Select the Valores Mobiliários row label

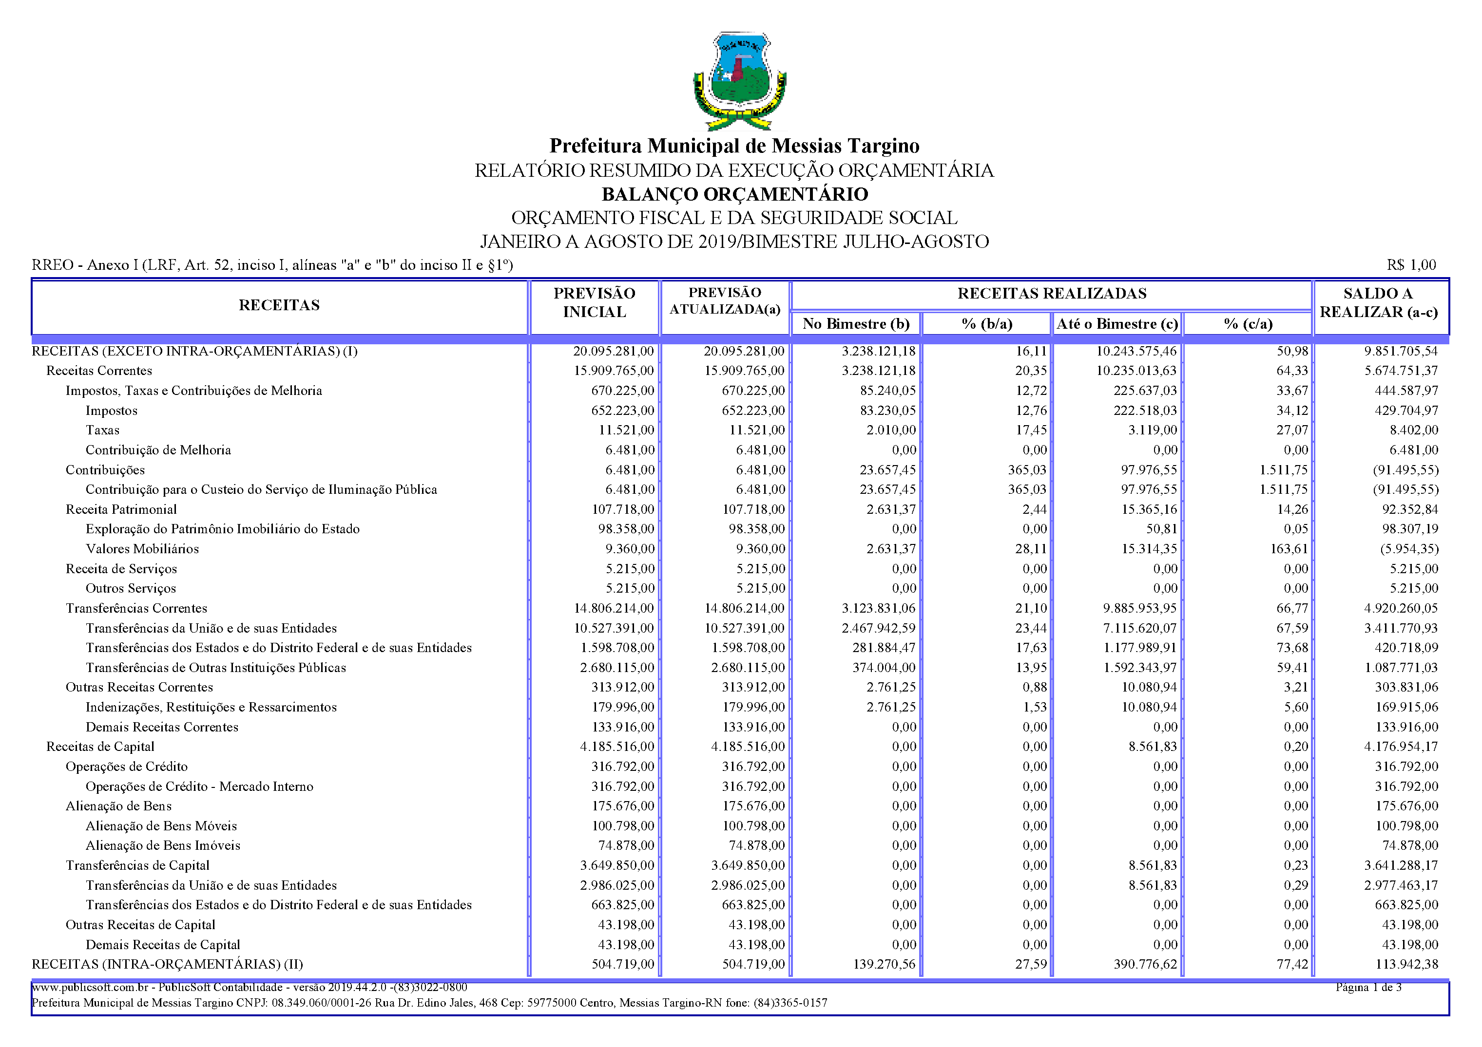[142, 549]
